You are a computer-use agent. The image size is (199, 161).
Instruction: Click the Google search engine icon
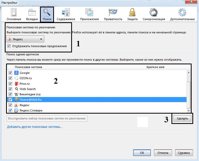click(x=16, y=73)
